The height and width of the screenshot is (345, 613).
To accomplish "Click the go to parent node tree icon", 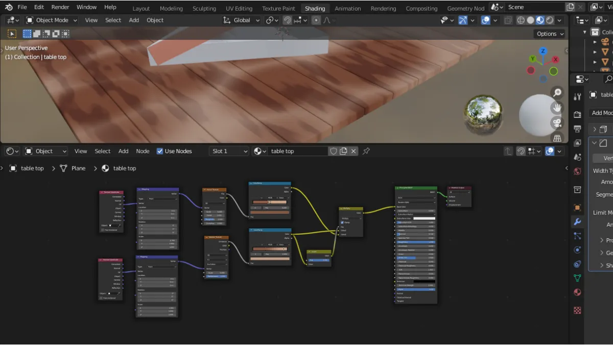I will pos(508,151).
